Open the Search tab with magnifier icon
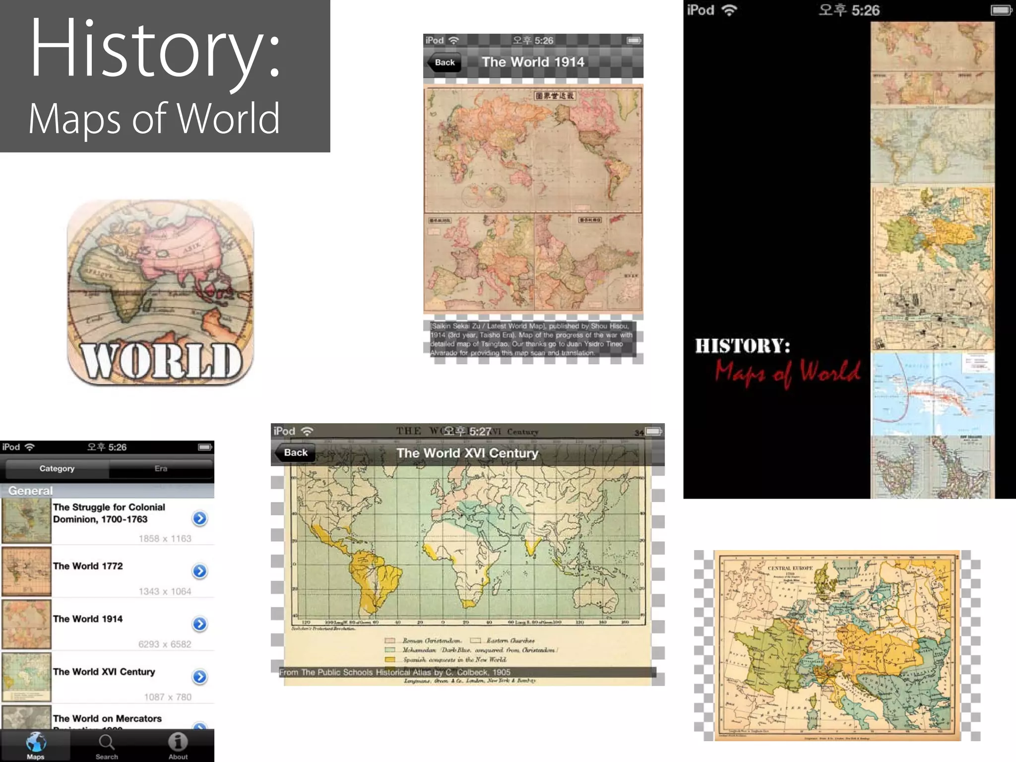This screenshot has height=762, width=1016. [107, 746]
